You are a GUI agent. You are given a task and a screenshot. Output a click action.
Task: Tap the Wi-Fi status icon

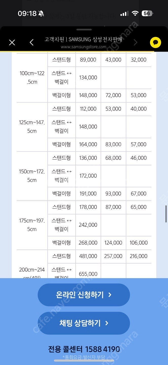[x=135, y=13]
